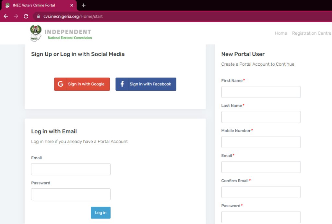Viewport: 332px width, 224px height.
Task: Open the Registration Centres menu link
Action: [312, 33]
